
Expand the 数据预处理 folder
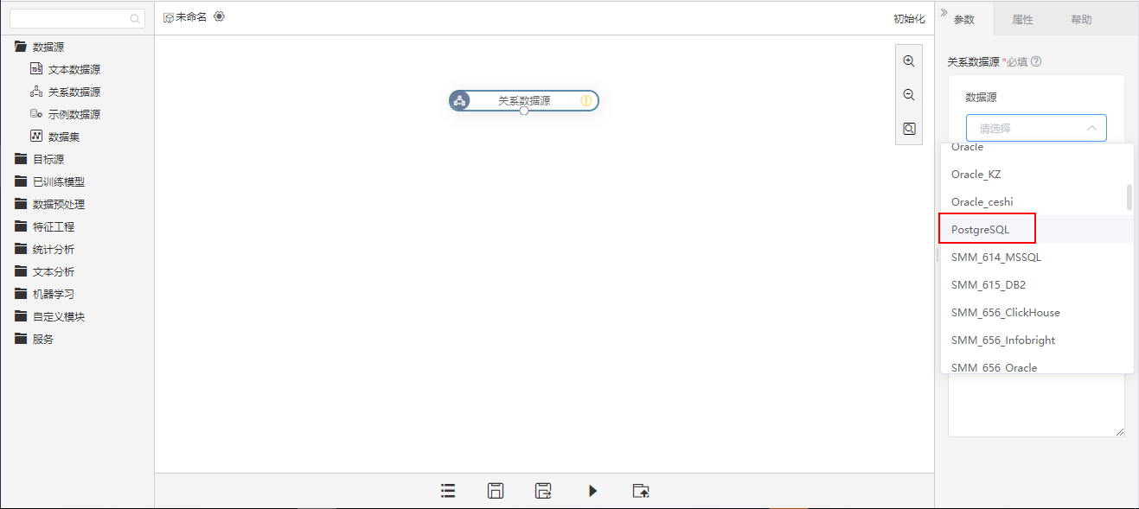[21, 204]
